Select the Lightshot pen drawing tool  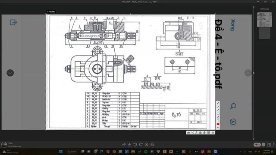pyautogui.click(x=218, y=103)
